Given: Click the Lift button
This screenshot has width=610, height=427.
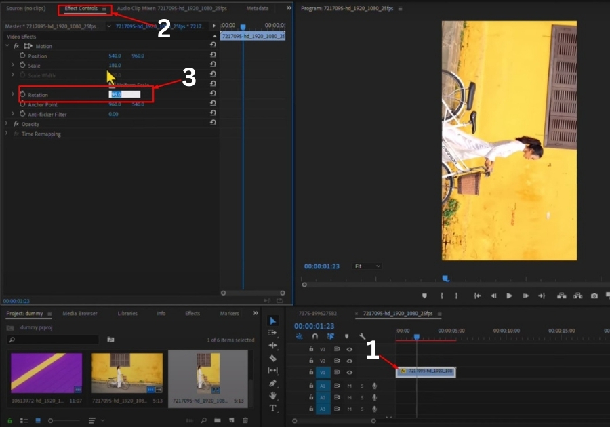Looking at the screenshot, I should click(x=561, y=296).
